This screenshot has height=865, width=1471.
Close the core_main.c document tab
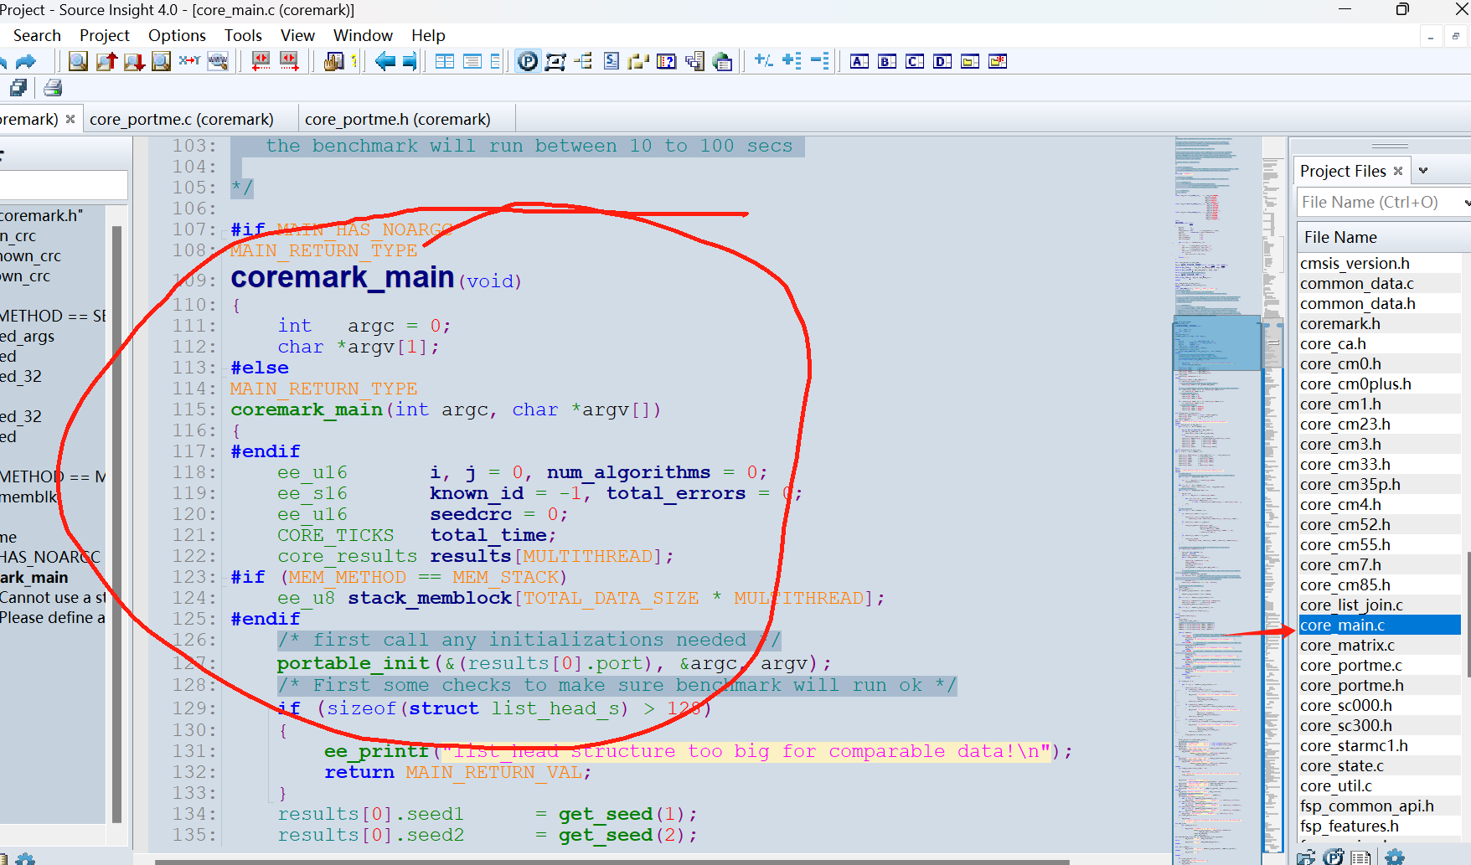tap(70, 119)
